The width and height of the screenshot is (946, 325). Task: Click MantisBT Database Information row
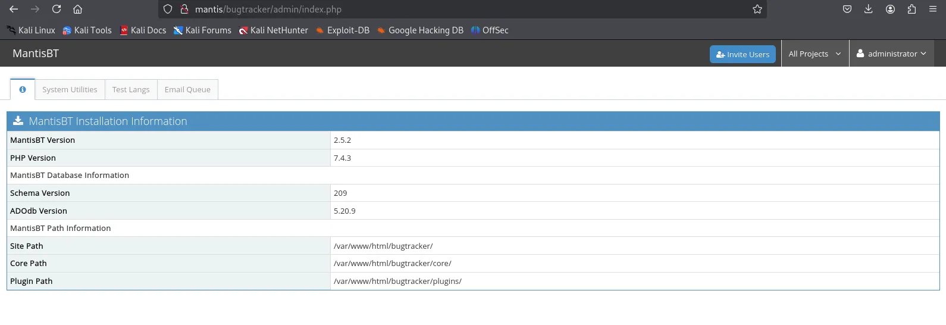click(473, 176)
